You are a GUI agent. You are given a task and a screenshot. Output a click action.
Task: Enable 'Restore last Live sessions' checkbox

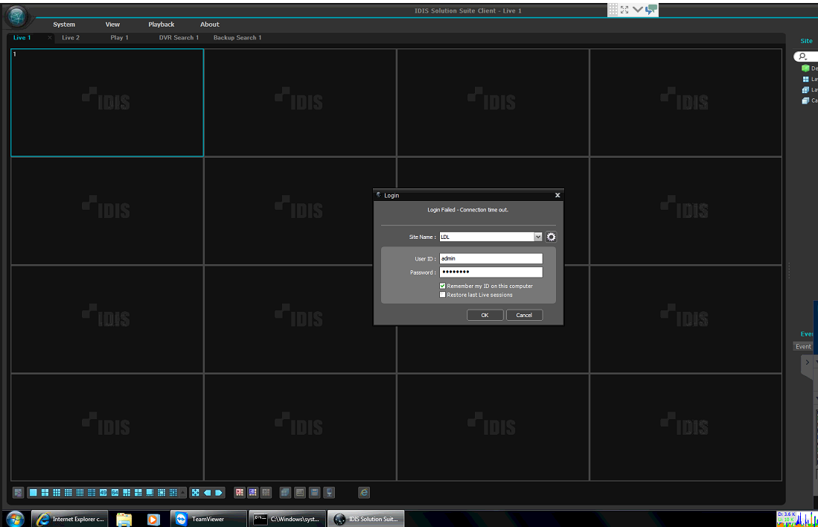442,295
